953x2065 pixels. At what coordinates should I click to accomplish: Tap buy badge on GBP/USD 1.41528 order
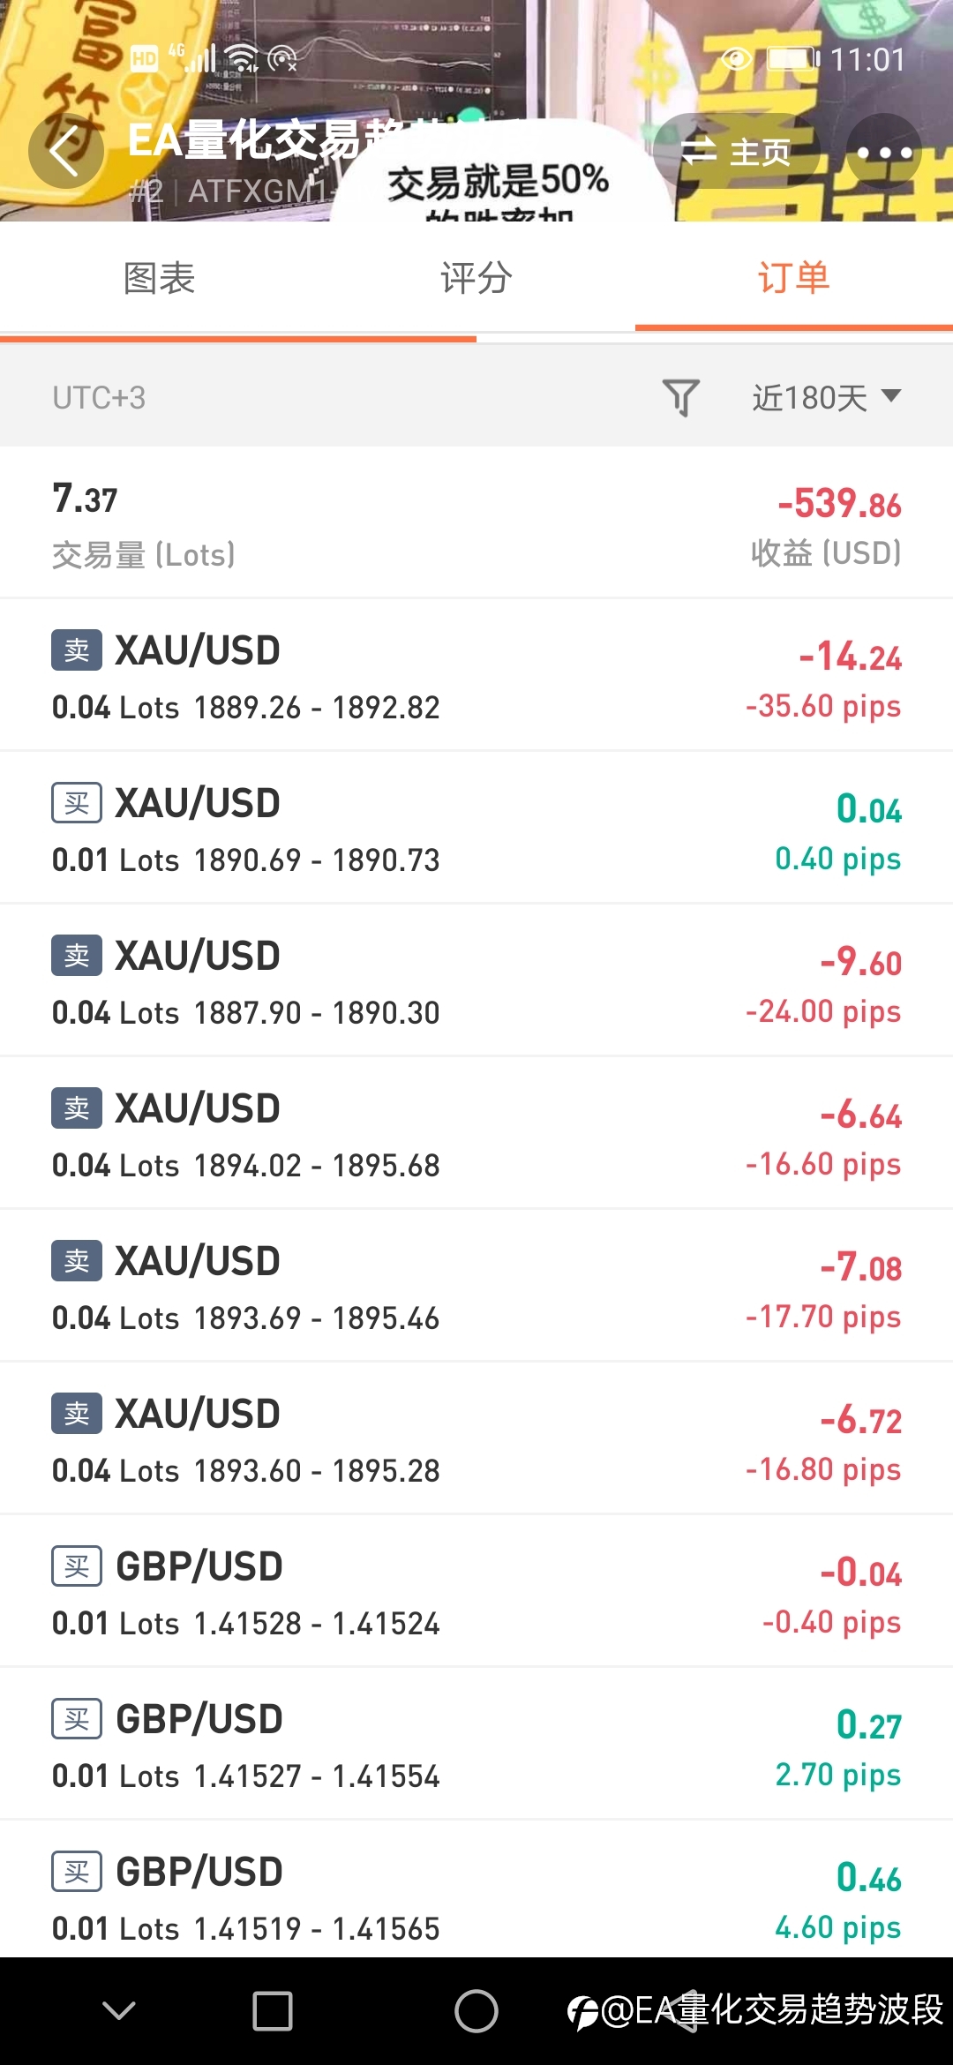click(77, 1566)
